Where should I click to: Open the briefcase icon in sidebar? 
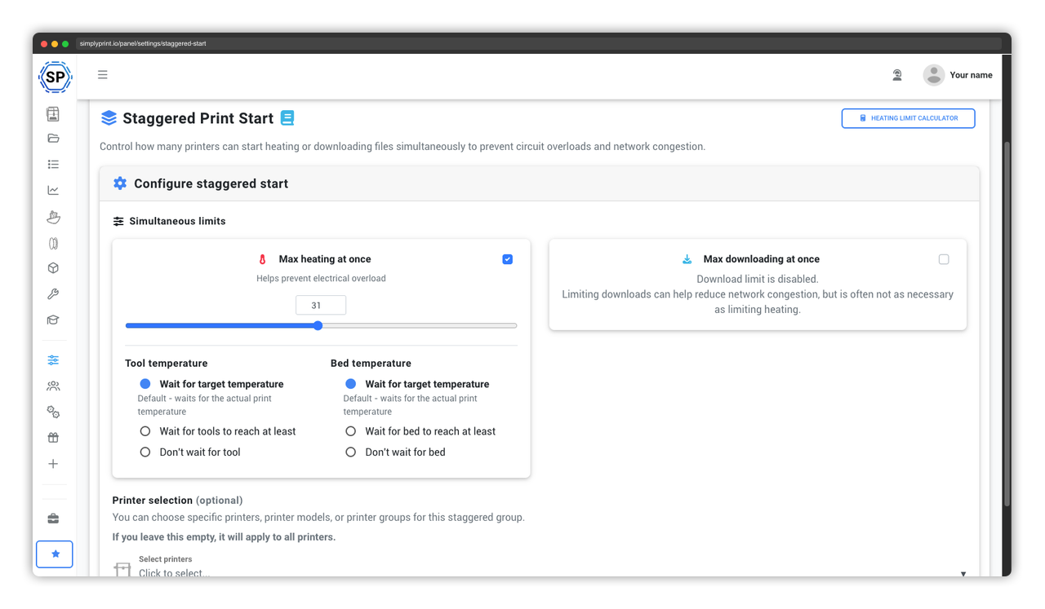point(53,519)
